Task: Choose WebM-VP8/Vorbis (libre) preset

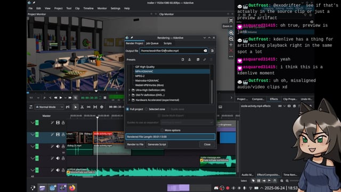Action: pos(149,85)
